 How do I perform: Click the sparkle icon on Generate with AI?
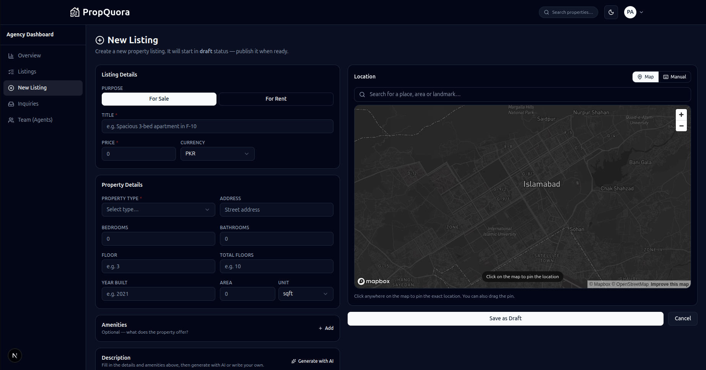point(294,361)
